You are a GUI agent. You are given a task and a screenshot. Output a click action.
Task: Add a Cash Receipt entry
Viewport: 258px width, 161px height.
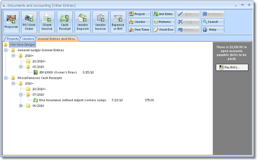tap(65, 22)
